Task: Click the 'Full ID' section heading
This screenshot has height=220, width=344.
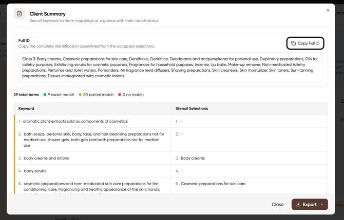Action: click(24, 40)
